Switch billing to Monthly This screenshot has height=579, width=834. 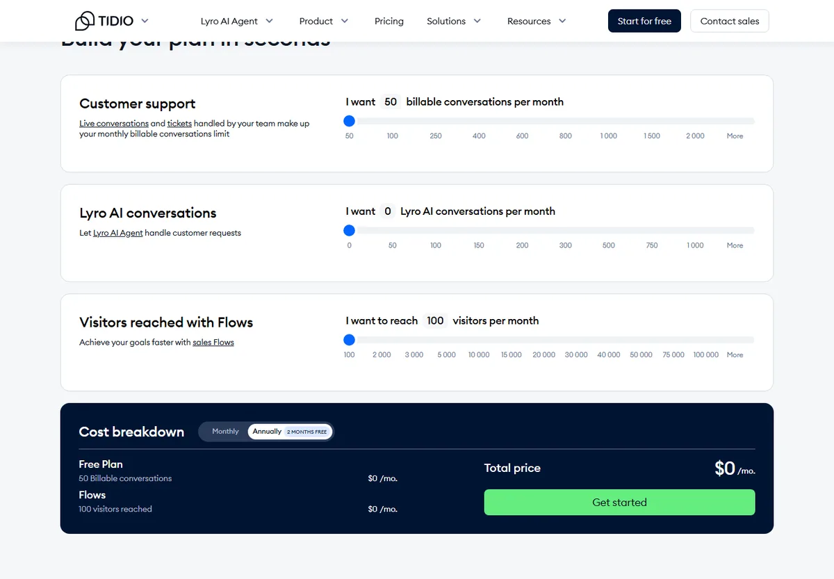[x=225, y=432]
